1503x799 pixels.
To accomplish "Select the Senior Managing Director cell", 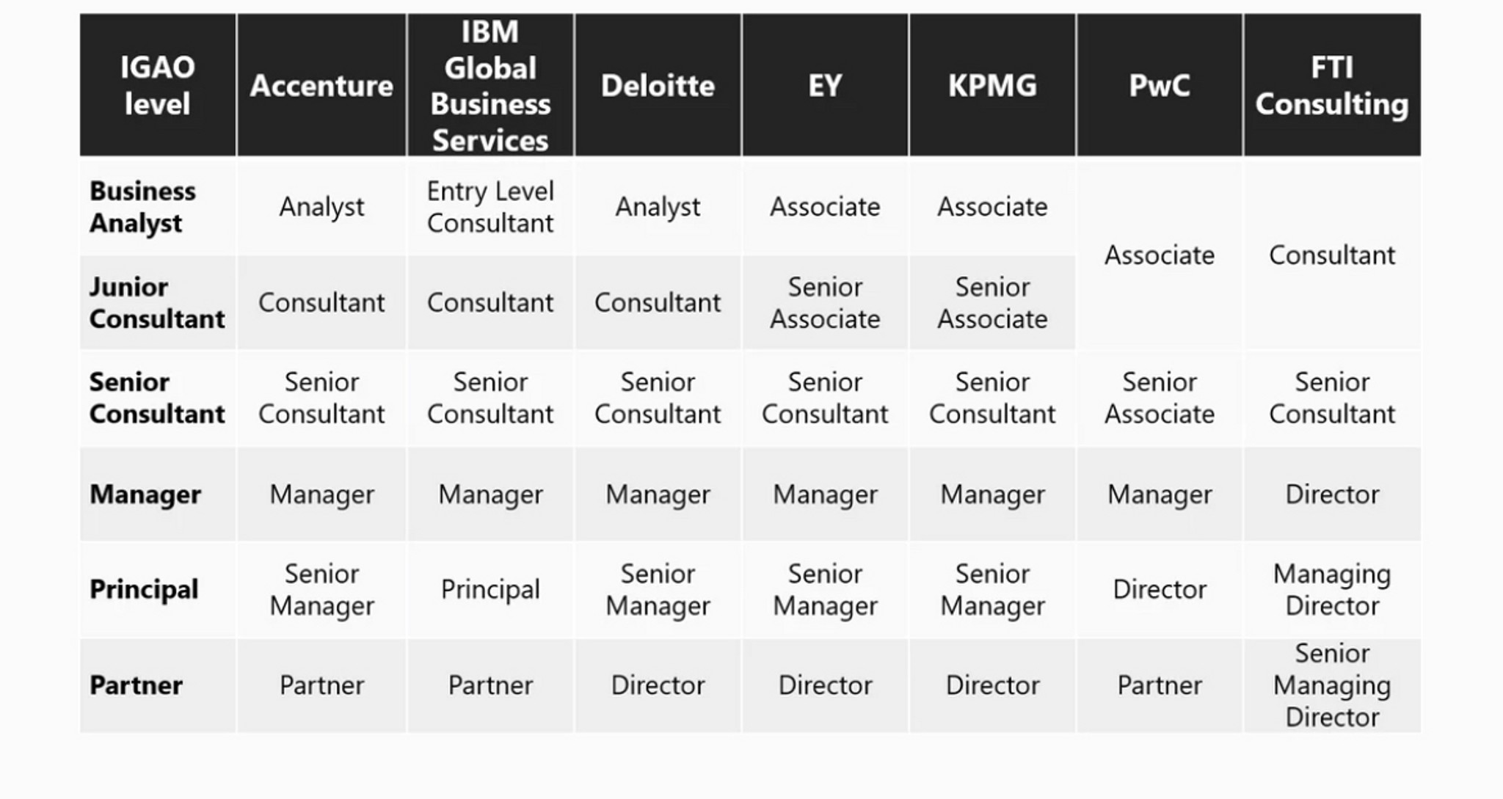I will [1331, 685].
